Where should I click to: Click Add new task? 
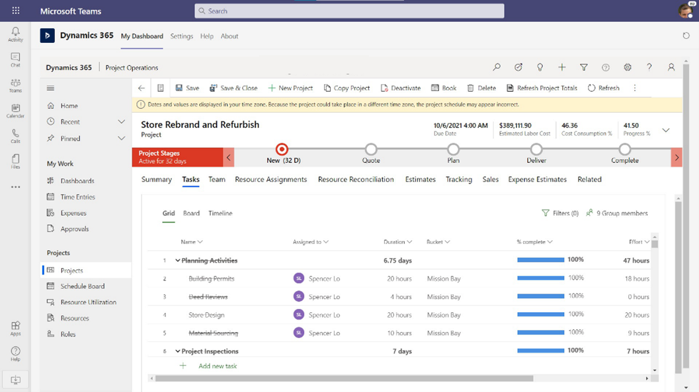click(218, 366)
